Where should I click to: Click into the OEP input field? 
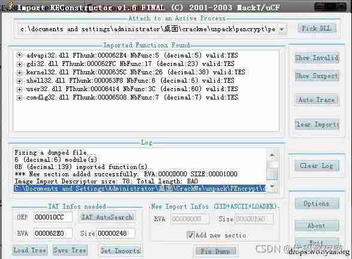click(53, 217)
